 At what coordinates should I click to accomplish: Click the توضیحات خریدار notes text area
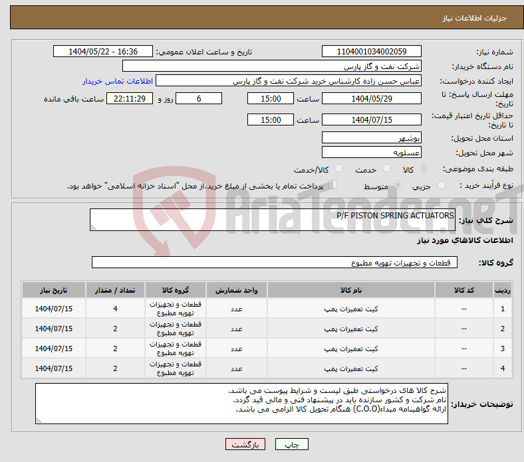(x=241, y=404)
